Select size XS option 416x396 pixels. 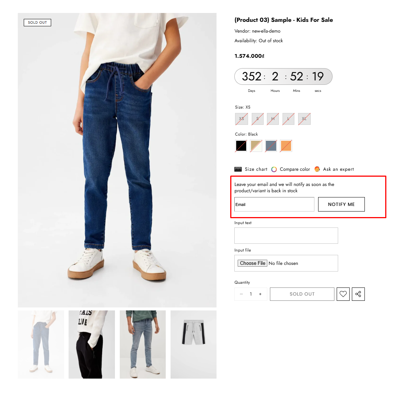click(x=241, y=119)
